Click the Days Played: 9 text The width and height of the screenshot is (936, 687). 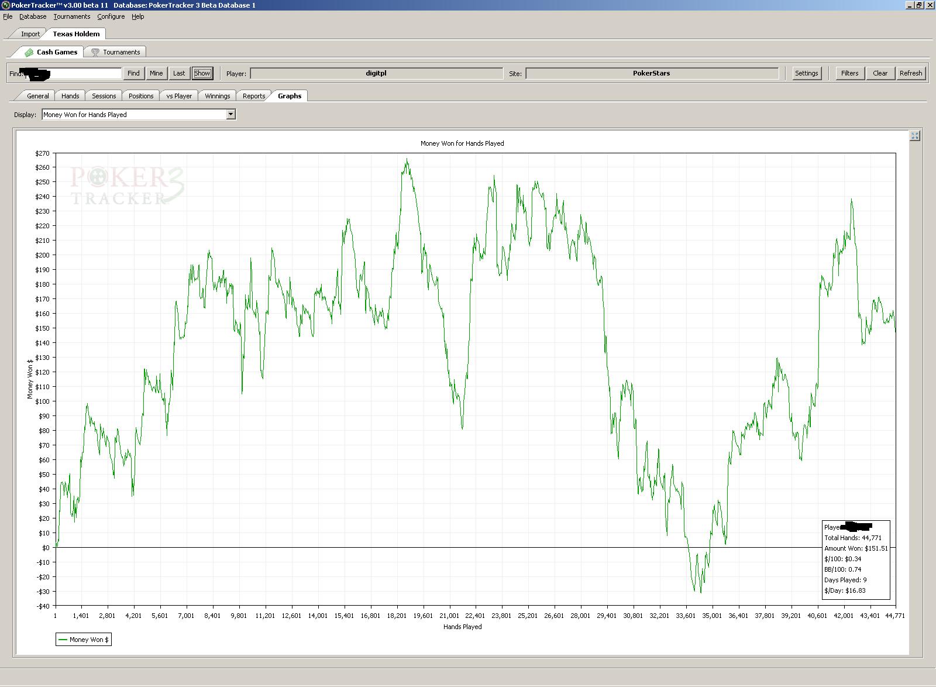(x=845, y=580)
